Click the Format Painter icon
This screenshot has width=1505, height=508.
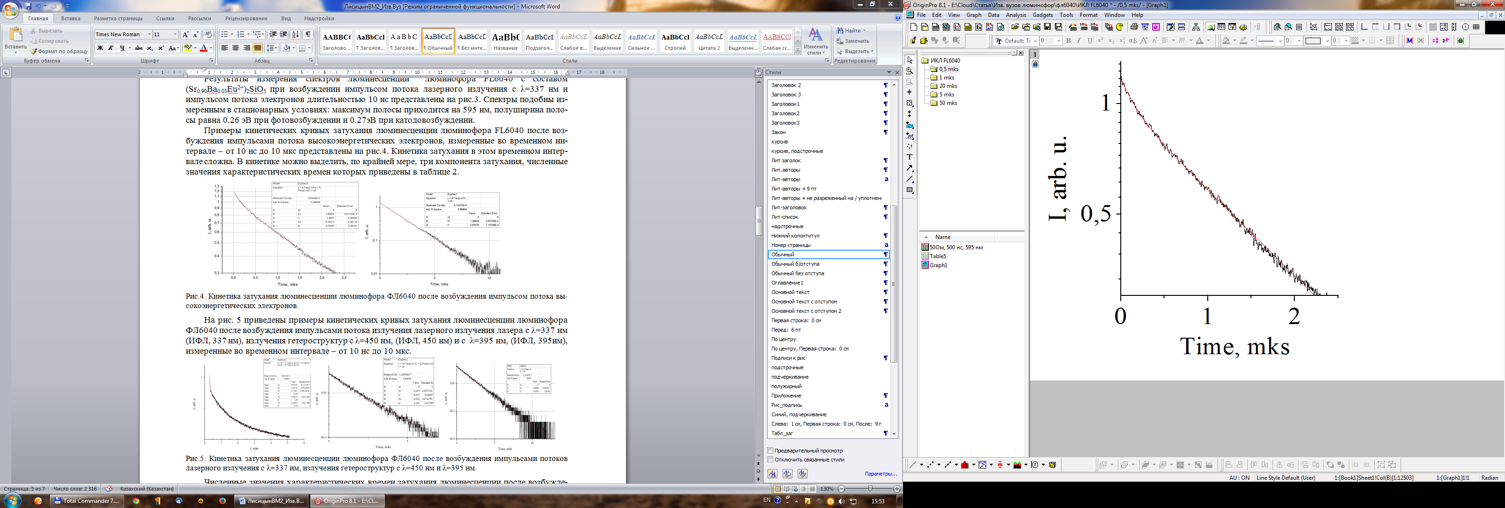coord(59,51)
